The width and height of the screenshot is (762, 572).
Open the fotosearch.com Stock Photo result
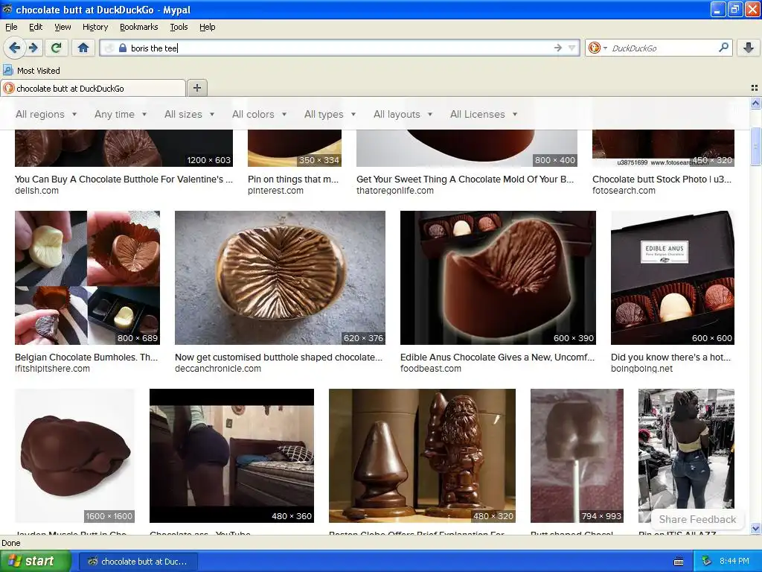tap(662, 179)
